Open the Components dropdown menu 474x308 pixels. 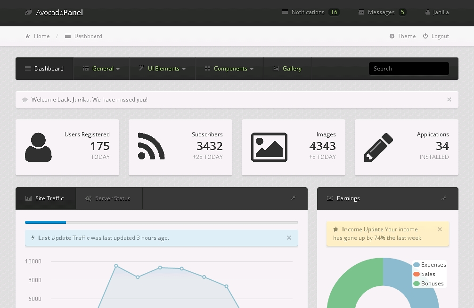point(229,69)
